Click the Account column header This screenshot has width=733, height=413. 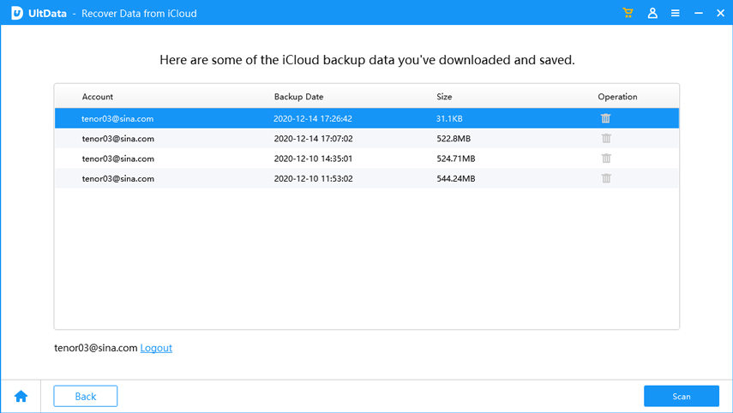pyautogui.click(x=98, y=97)
